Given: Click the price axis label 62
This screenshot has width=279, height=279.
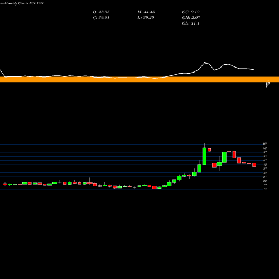Looking at the screenshot, I should [265, 148].
